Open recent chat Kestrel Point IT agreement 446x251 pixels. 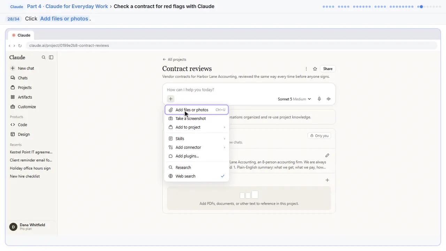click(x=31, y=152)
